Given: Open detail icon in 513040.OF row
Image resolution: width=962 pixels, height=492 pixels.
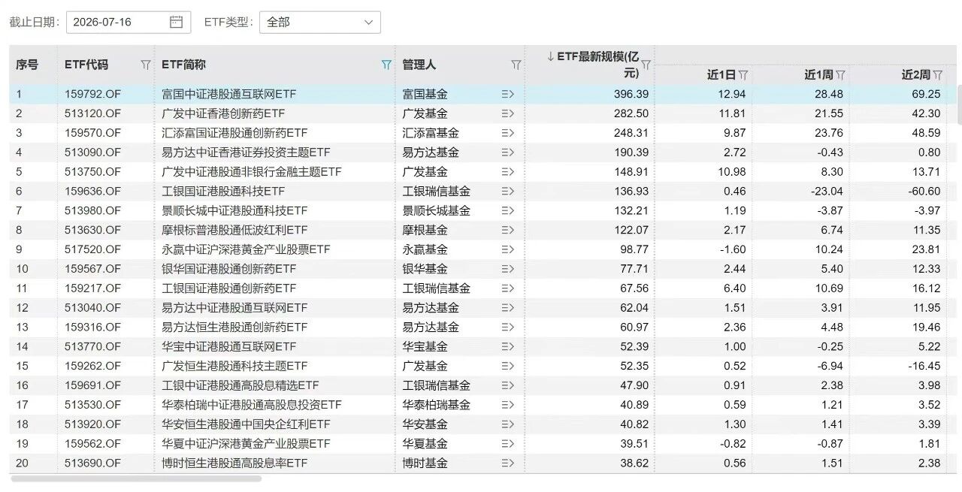Looking at the screenshot, I should 507,308.
